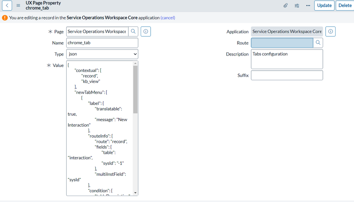354x202 pixels.
Task: Click the read-only Application field
Action: (287, 31)
